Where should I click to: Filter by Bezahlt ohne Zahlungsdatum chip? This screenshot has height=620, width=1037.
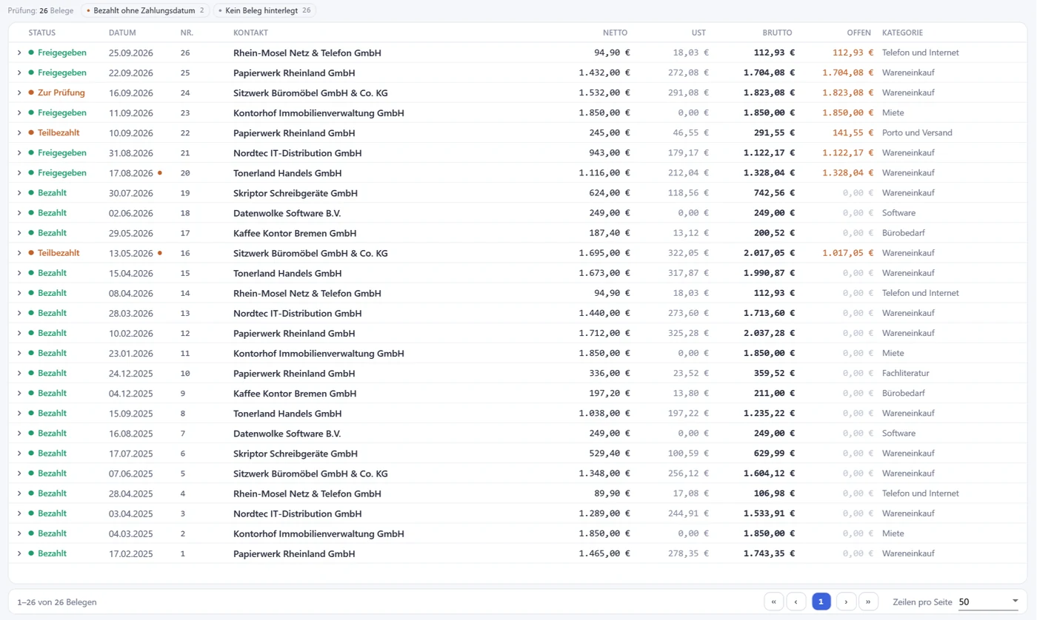pyautogui.click(x=145, y=11)
